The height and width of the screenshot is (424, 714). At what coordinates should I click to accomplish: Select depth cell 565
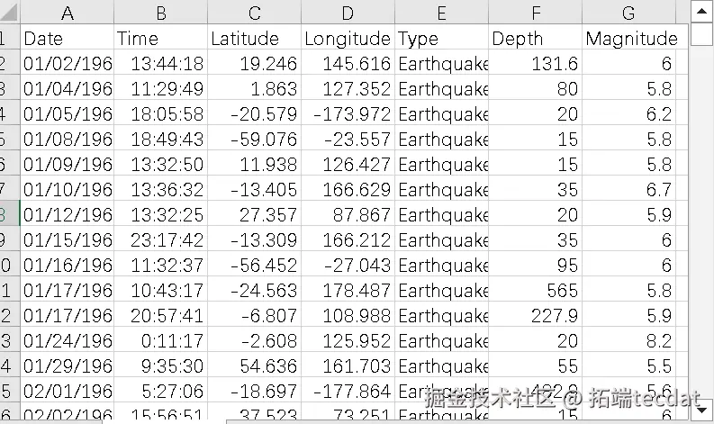coord(536,289)
